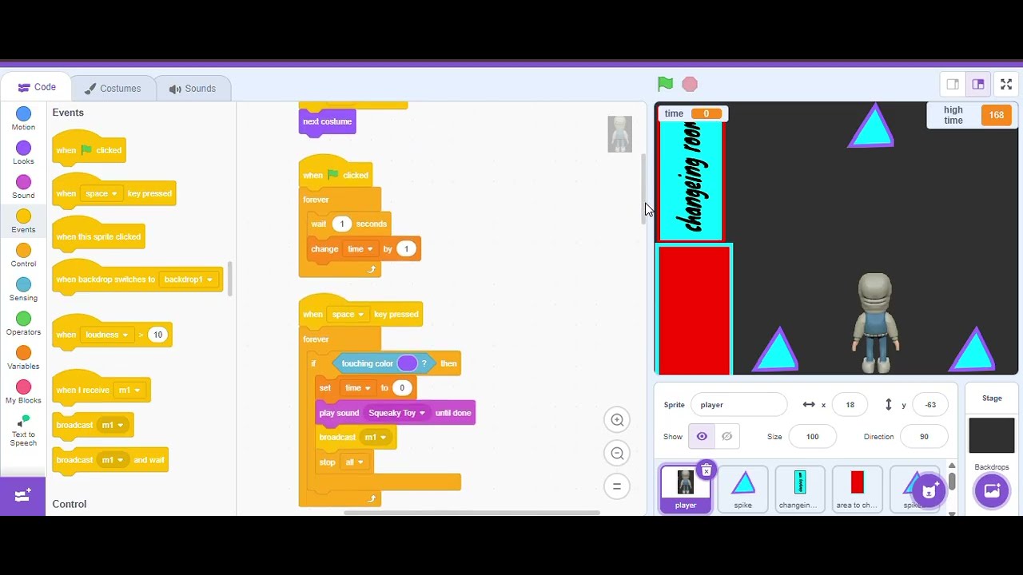Screen dimensions: 1023x575
Task: Edit the sprite Size field
Action: click(812, 437)
